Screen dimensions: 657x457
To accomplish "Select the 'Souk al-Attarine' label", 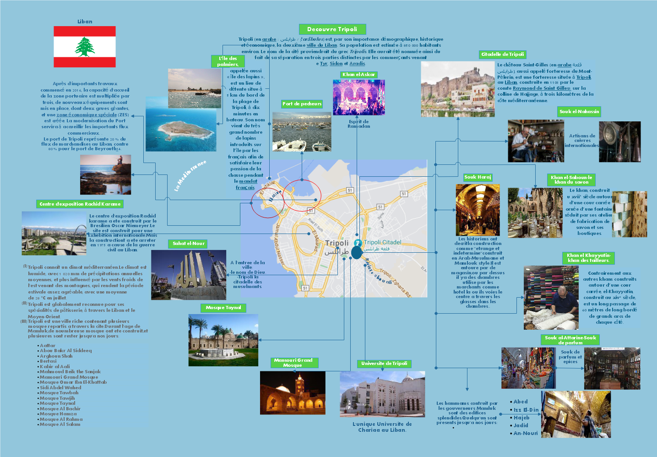I will [570, 340].
